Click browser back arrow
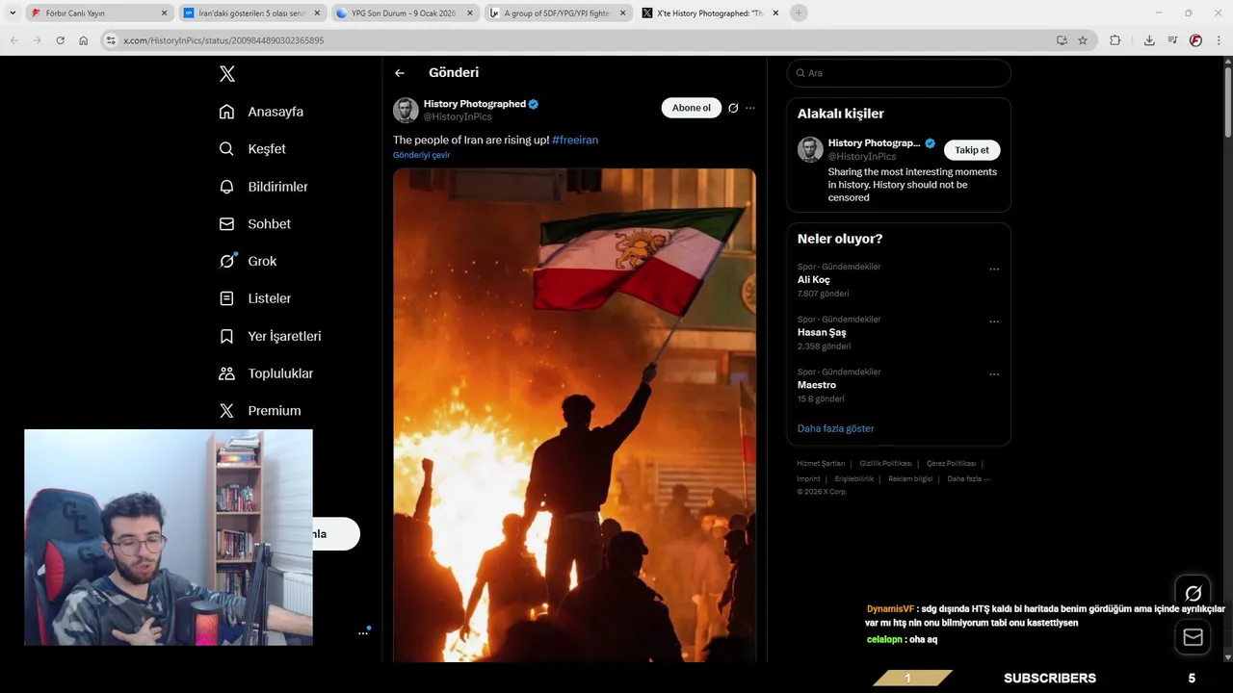The height and width of the screenshot is (693, 1233). click(x=13, y=40)
